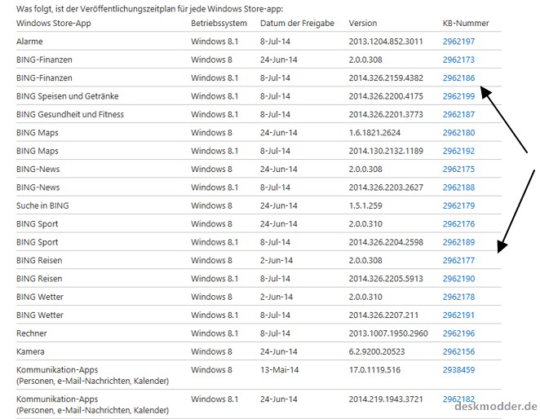Click KB link 2962177

[458, 260]
